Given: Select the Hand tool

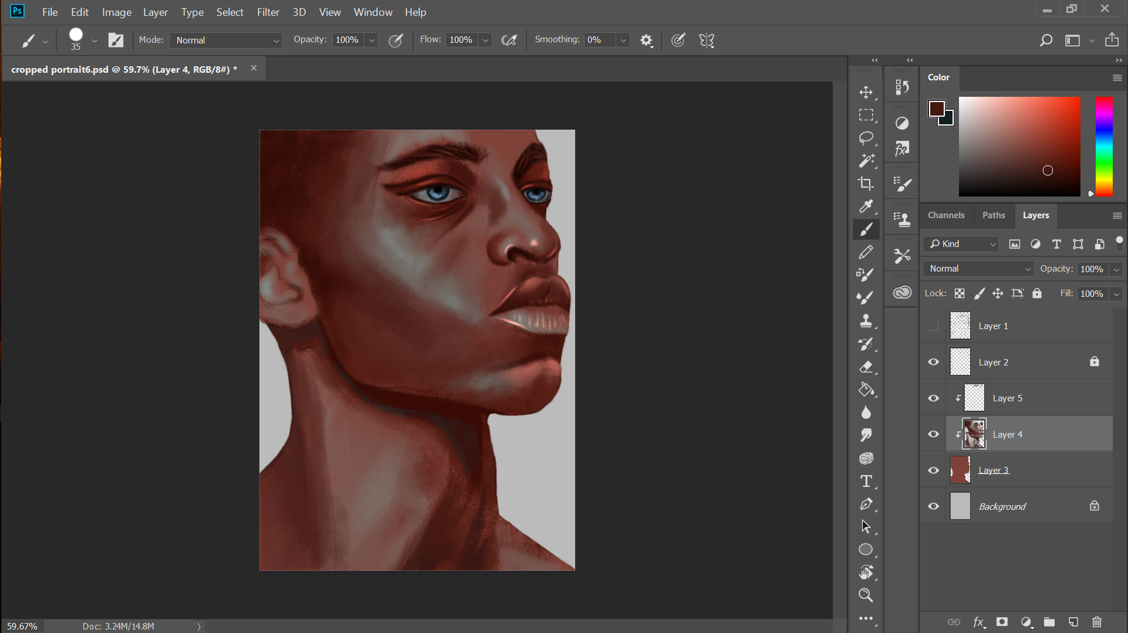Looking at the screenshot, I should point(866,573).
